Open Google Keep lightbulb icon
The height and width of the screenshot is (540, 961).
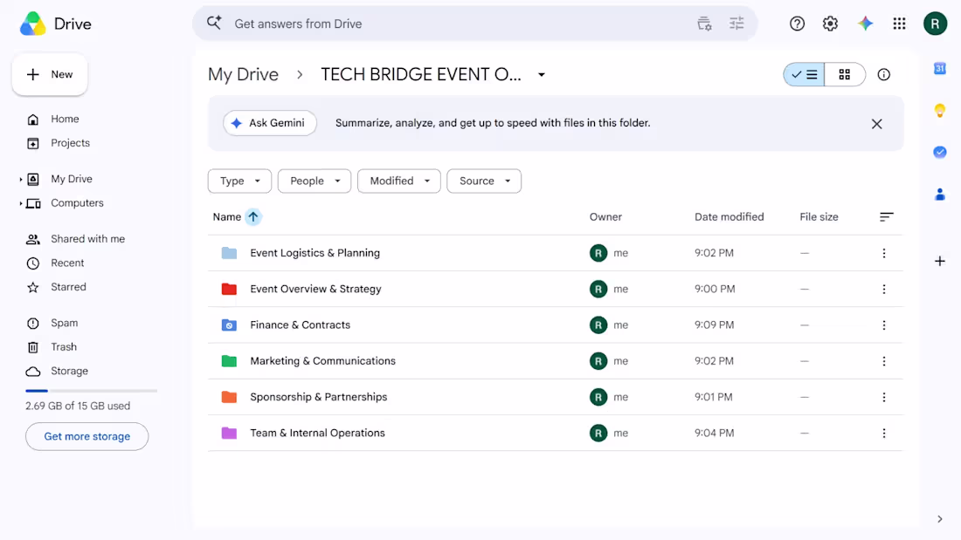(939, 110)
